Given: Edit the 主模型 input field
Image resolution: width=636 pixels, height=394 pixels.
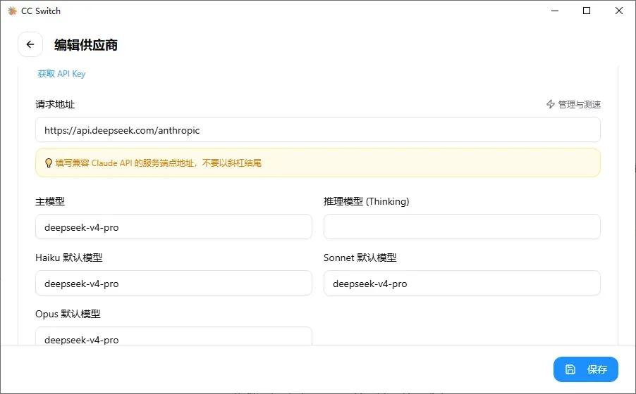Looking at the screenshot, I should tap(173, 227).
